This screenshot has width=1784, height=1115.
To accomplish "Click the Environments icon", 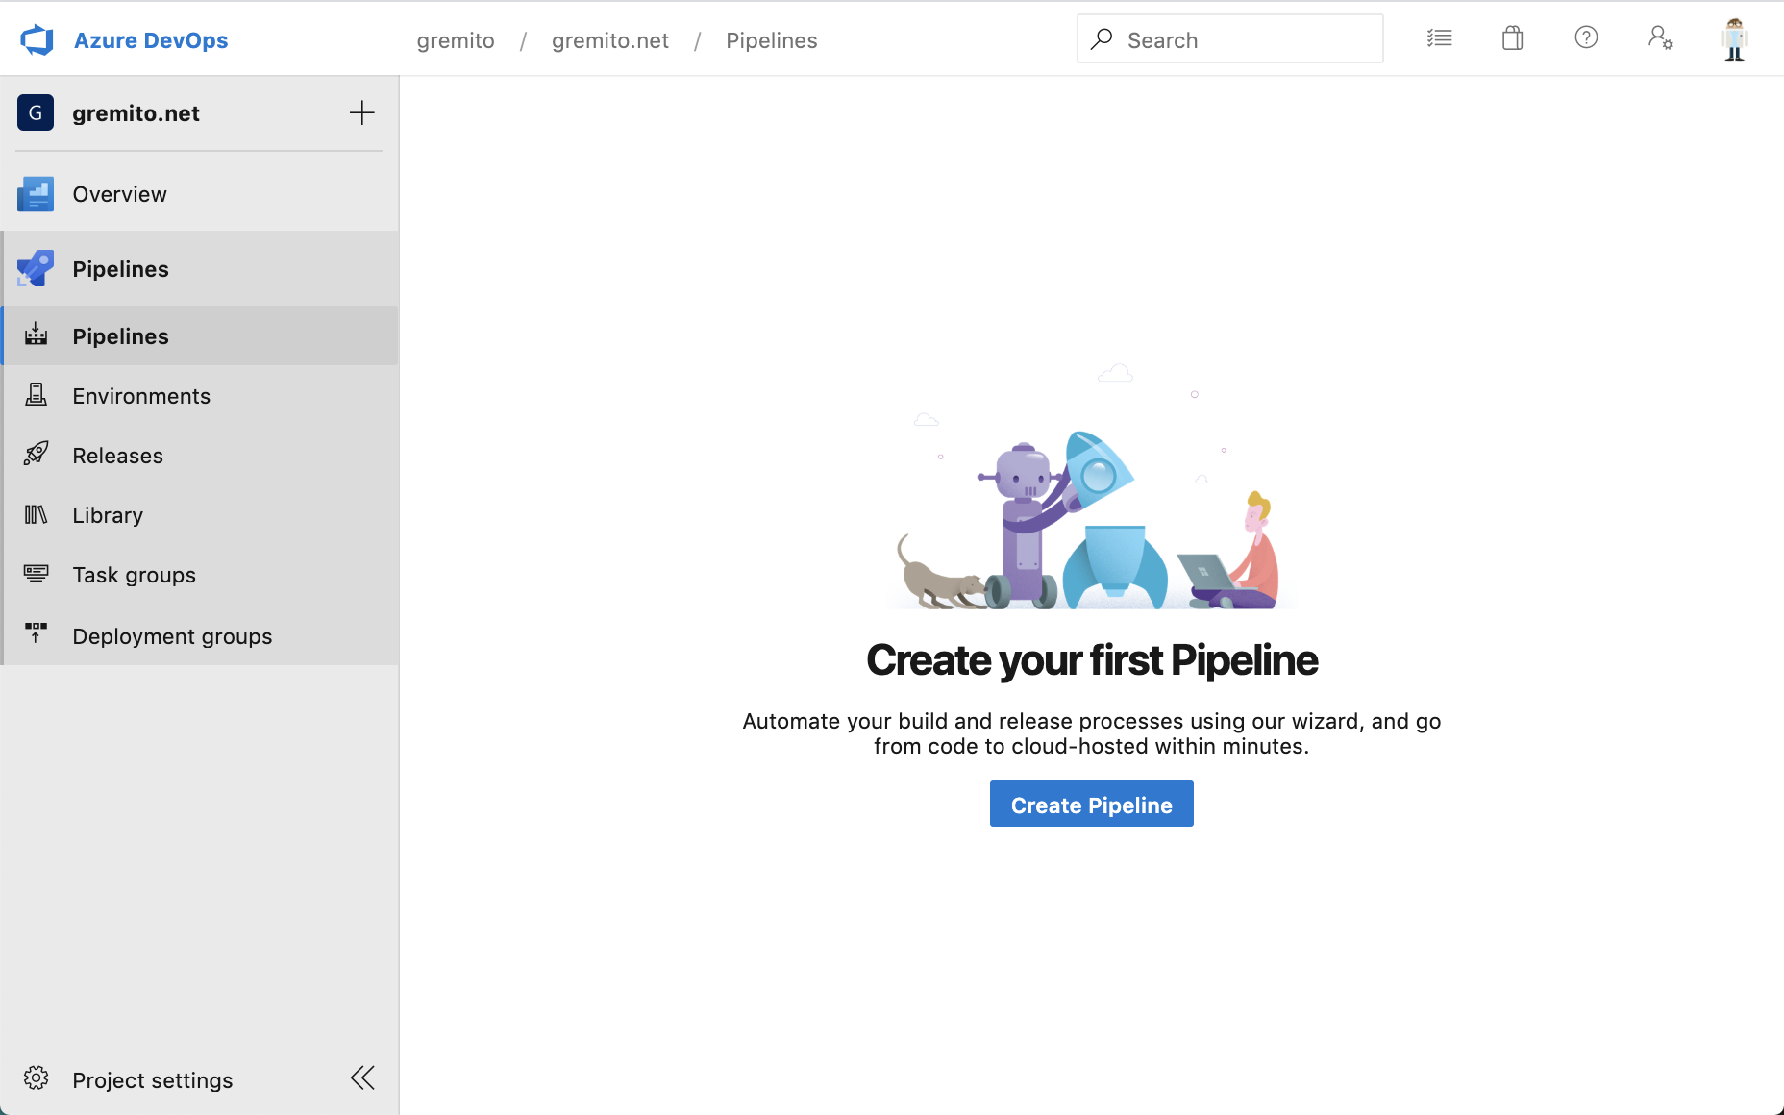I will pyautogui.click(x=36, y=395).
